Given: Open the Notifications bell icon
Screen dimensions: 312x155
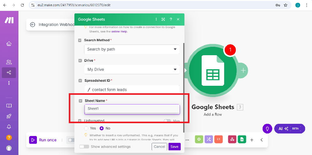Looking at the screenshot, I should [9, 127].
